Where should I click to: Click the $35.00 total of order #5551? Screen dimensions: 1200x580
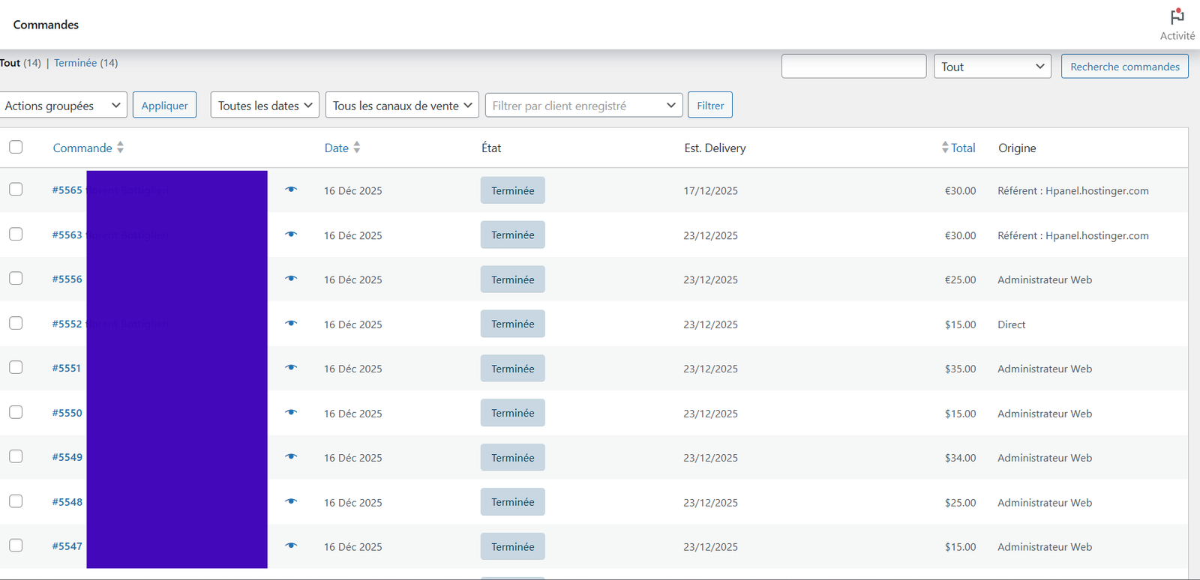pos(960,369)
